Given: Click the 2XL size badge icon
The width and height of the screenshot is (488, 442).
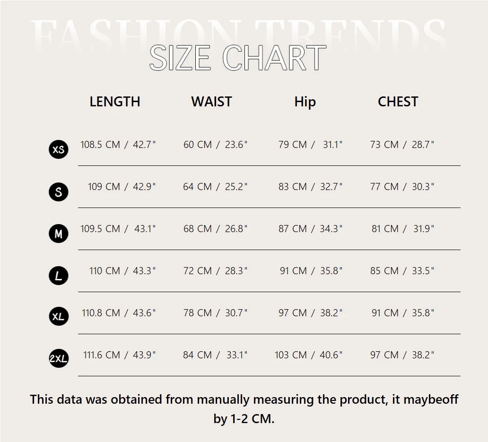Looking at the screenshot, I should (59, 359).
